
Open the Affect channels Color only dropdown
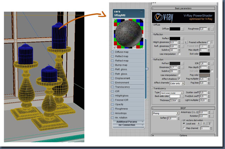tap(177, 83)
